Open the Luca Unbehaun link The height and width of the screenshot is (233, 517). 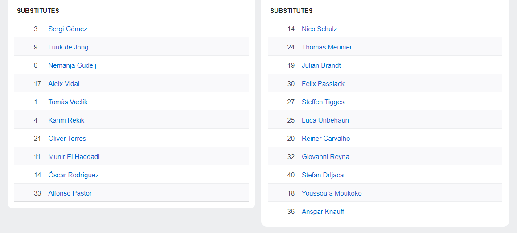pos(325,120)
